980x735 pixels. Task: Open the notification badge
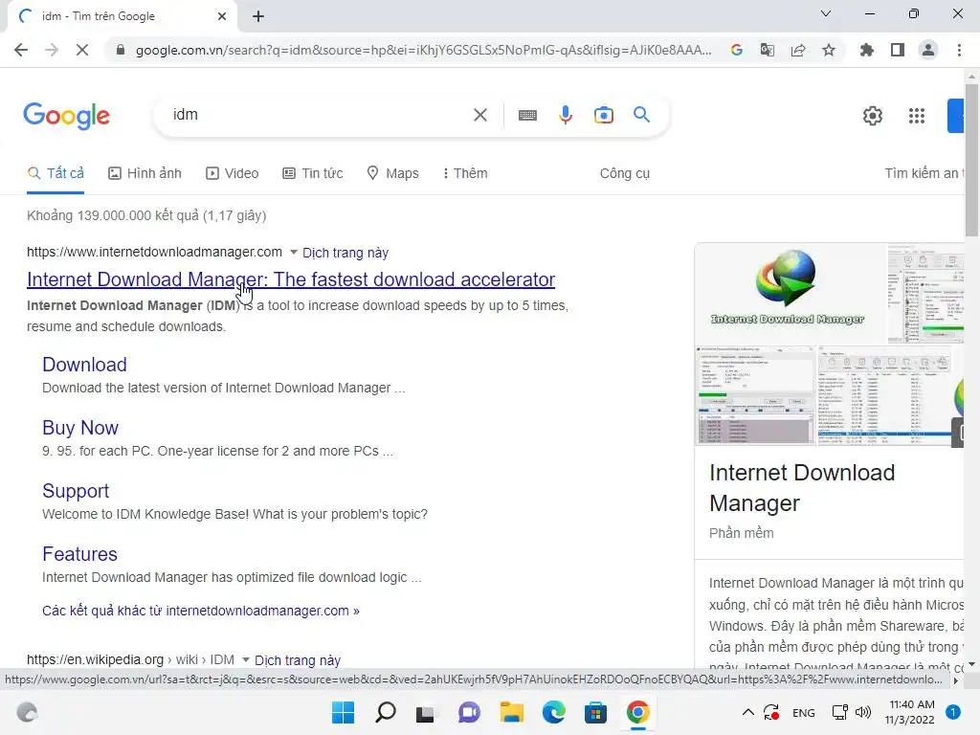click(953, 712)
